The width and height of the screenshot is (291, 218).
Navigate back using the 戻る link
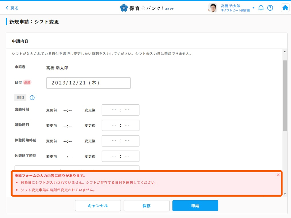coord(11,8)
